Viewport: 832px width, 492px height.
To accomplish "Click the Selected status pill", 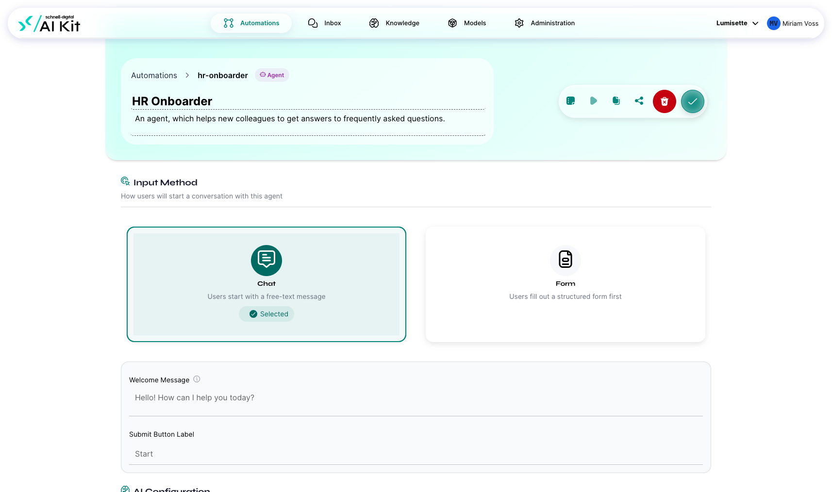I will click(x=266, y=314).
